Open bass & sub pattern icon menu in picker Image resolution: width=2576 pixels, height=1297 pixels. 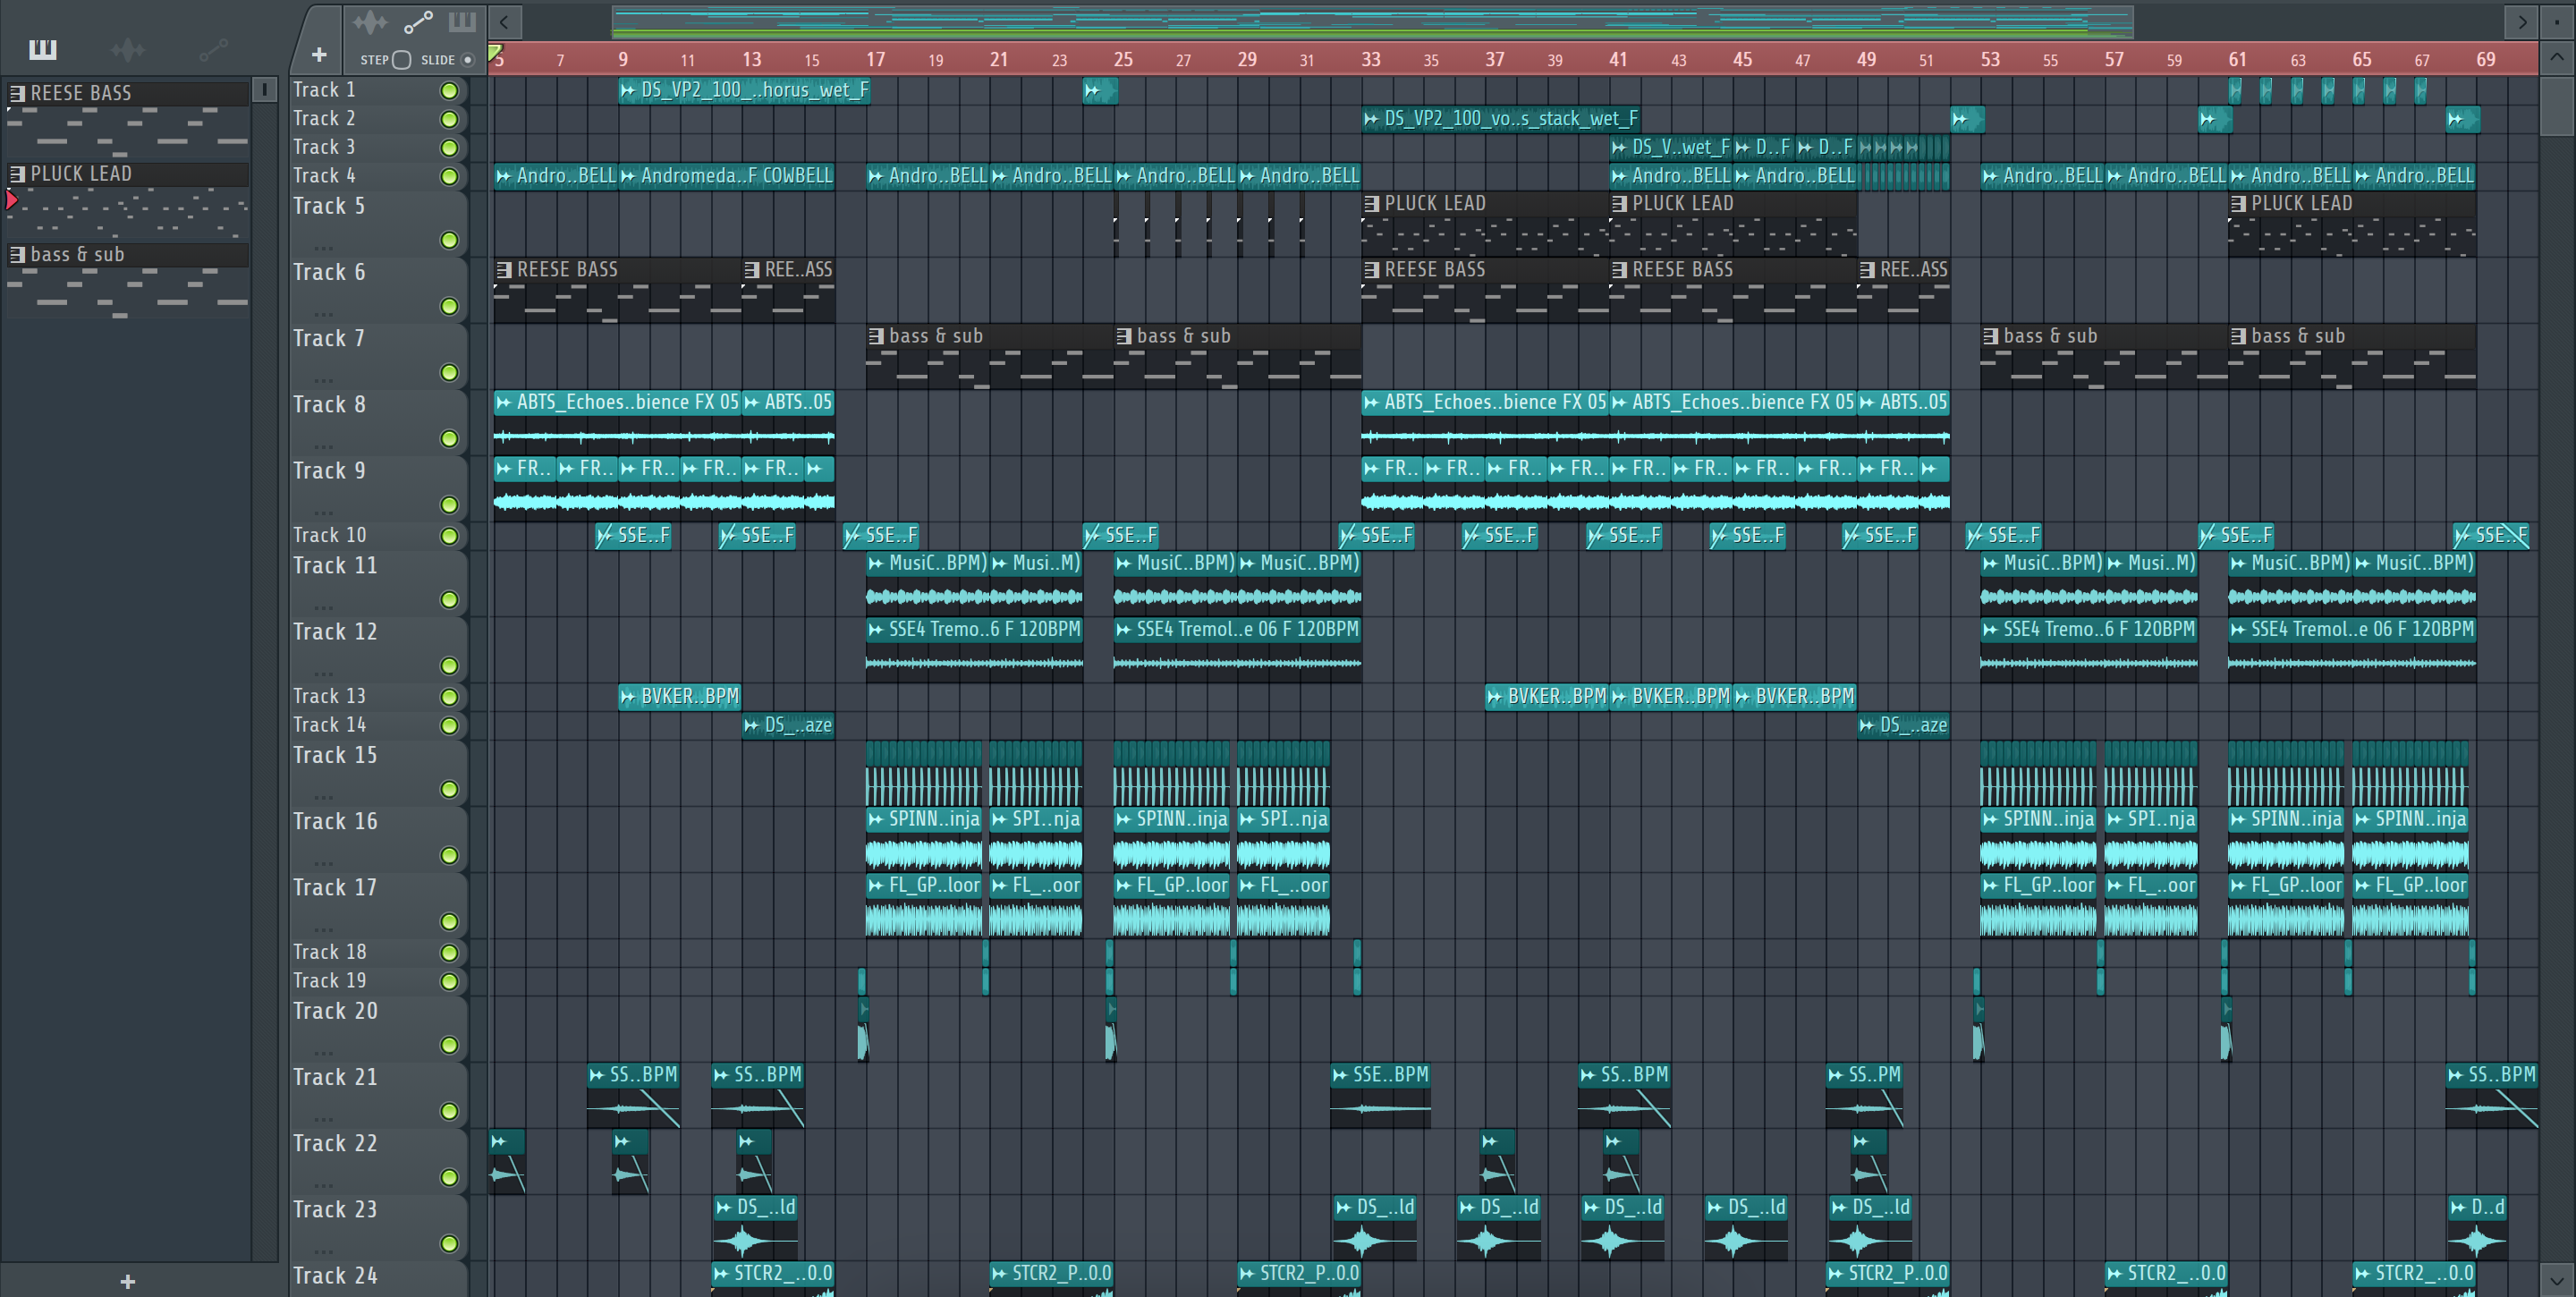[17, 255]
